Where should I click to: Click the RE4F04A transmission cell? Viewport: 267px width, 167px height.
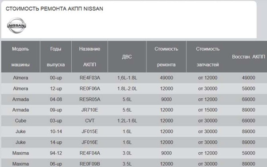pos(90,153)
